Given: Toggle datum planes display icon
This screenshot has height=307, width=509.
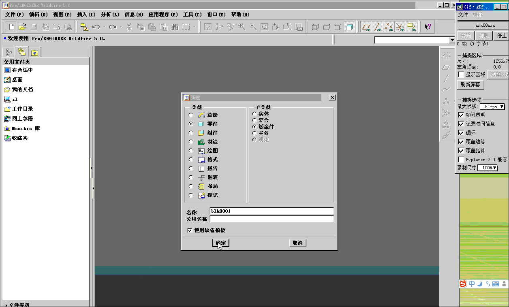Looking at the screenshot, I should (x=366, y=27).
